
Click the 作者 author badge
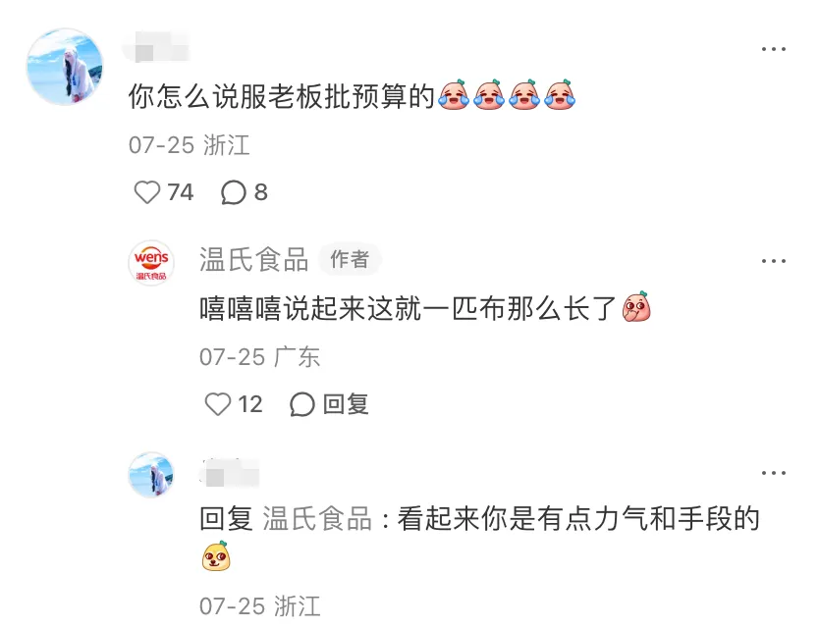350,259
